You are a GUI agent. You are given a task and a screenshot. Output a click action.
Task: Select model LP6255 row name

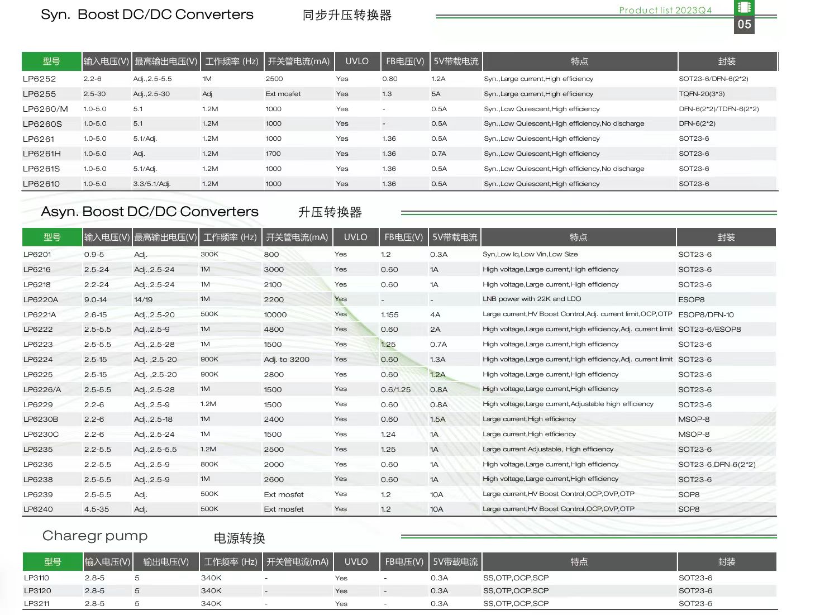pyautogui.click(x=39, y=94)
